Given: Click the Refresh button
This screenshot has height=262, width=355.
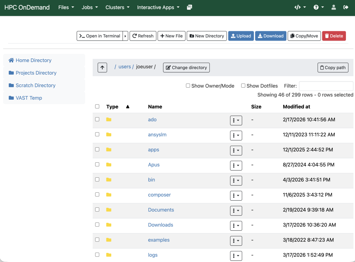Looking at the screenshot, I should [143, 36].
